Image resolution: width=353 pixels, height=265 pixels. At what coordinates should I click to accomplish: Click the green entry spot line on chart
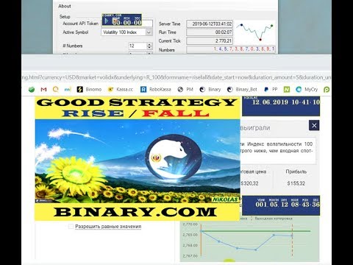pos(255,231)
